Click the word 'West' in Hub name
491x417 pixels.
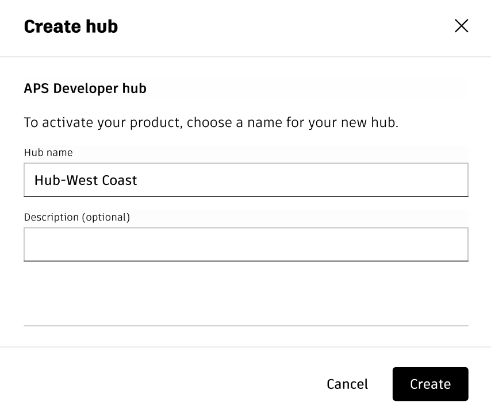tap(83, 180)
